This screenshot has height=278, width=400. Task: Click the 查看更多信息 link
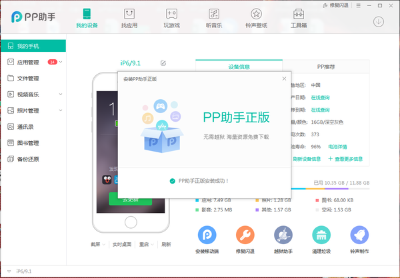coord(345,159)
